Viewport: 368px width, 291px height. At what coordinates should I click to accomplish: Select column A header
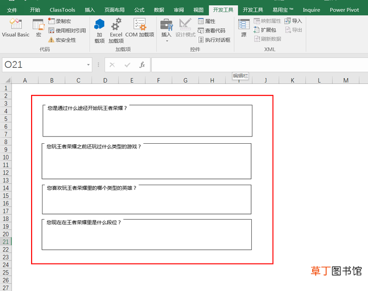coord(25,81)
